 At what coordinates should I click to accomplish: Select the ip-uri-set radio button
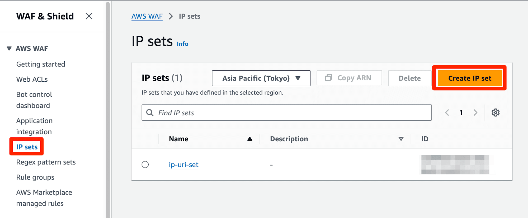pyautogui.click(x=145, y=165)
